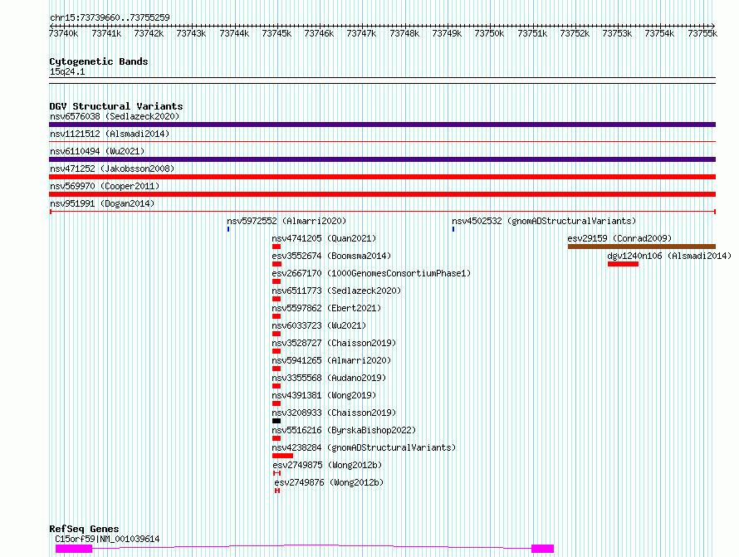Click the red bar under nsv569970

[382, 194]
